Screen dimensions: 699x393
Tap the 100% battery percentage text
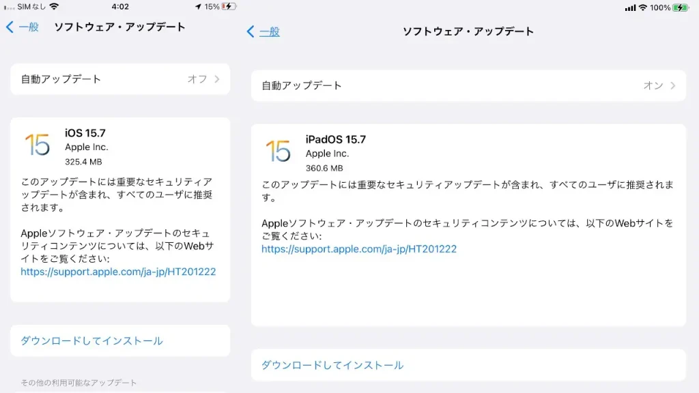pos(660,8)
